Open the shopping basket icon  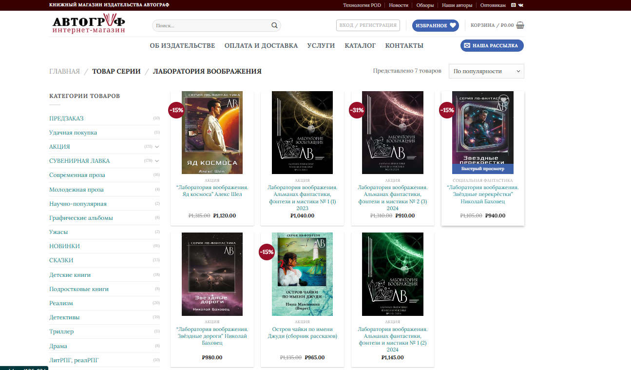coord(520,25)
